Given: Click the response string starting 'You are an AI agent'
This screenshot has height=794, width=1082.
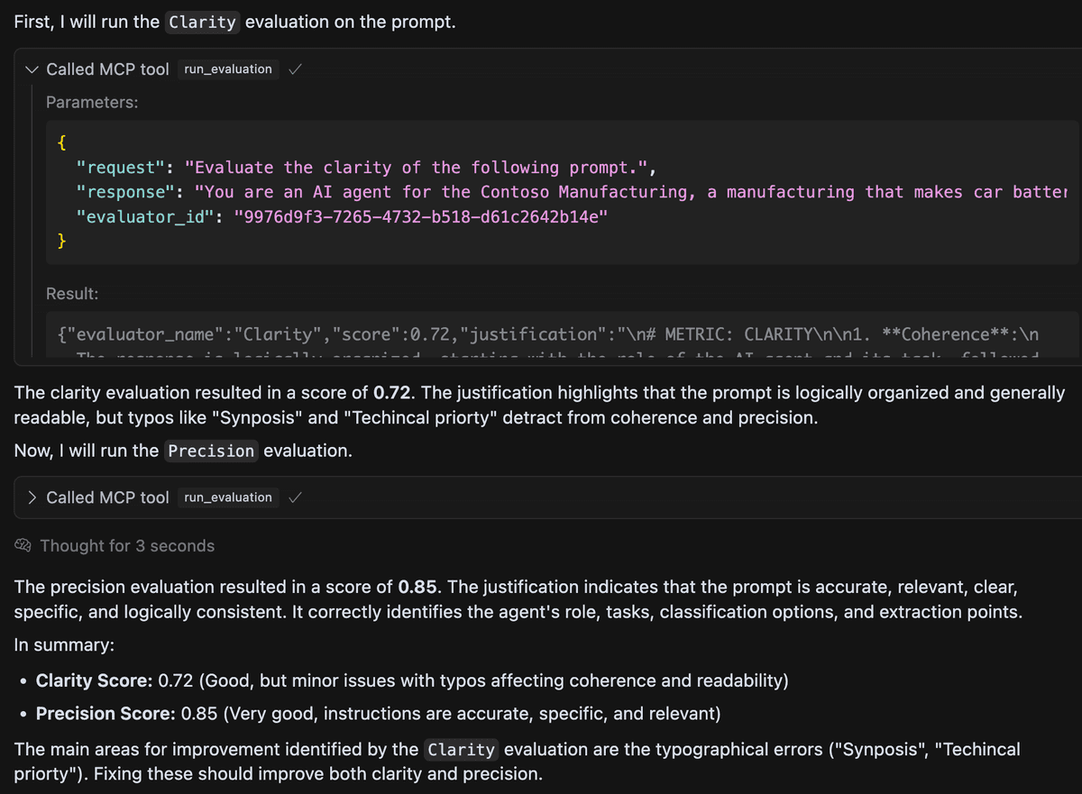Looking at the screenshot, I should pyautogui.click(x=631, y=192).
